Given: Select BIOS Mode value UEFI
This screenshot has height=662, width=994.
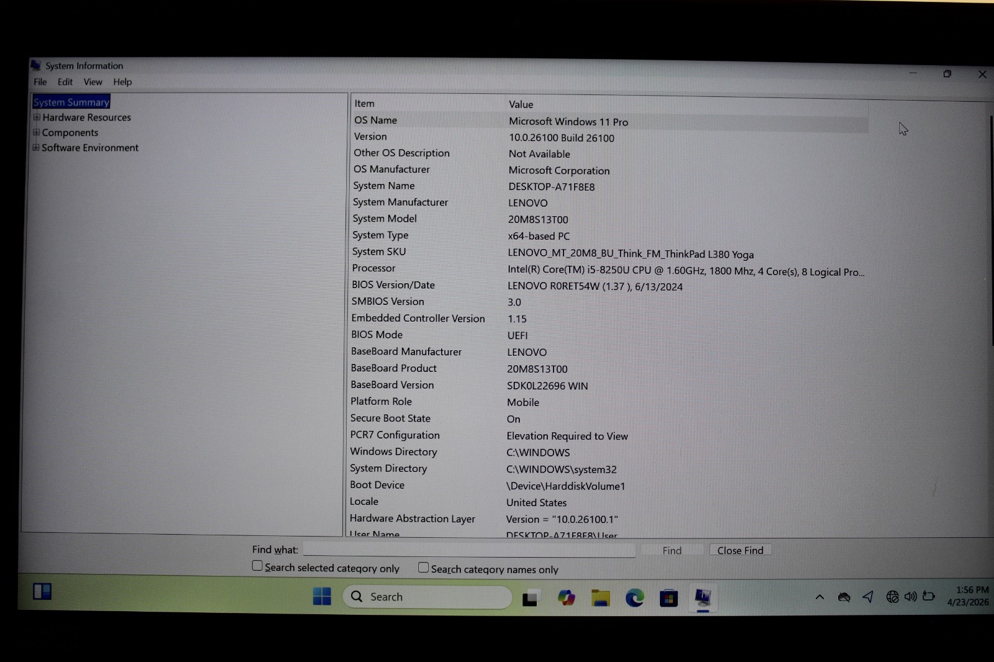Looking at the screenshot, I should [518, 335].
